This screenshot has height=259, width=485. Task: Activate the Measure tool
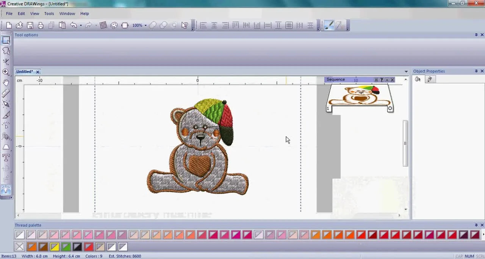point(6,94)
